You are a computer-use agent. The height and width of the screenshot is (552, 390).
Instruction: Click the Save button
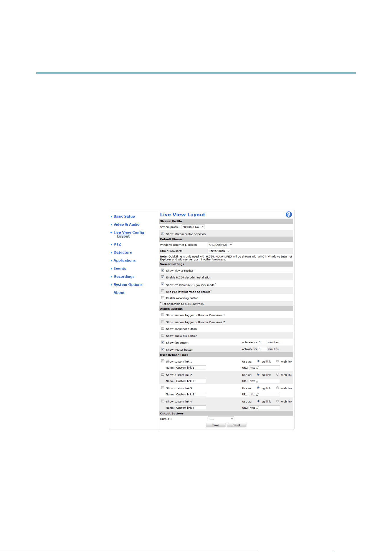216,425
